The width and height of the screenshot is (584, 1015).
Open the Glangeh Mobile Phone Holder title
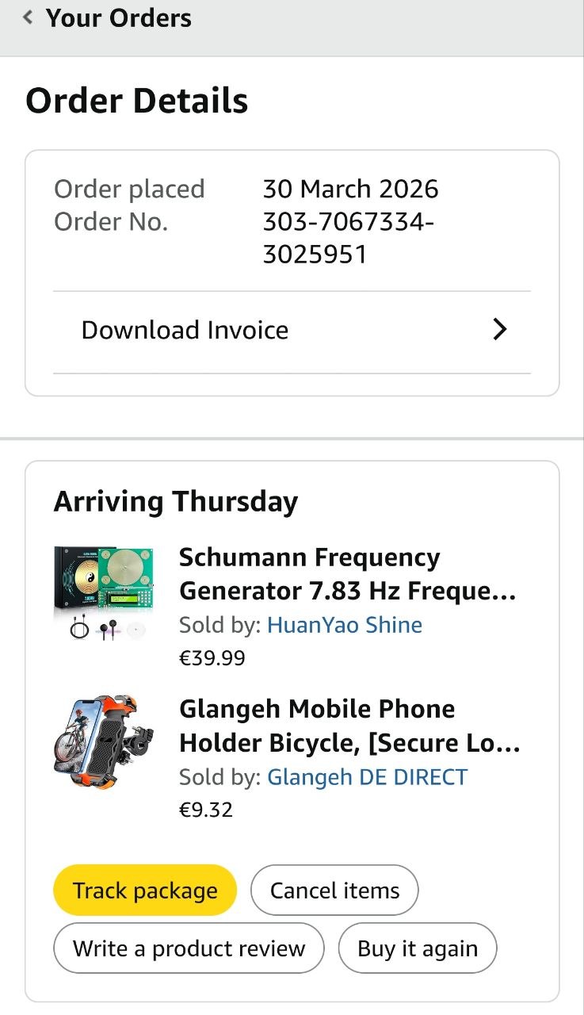pos(349,726)
